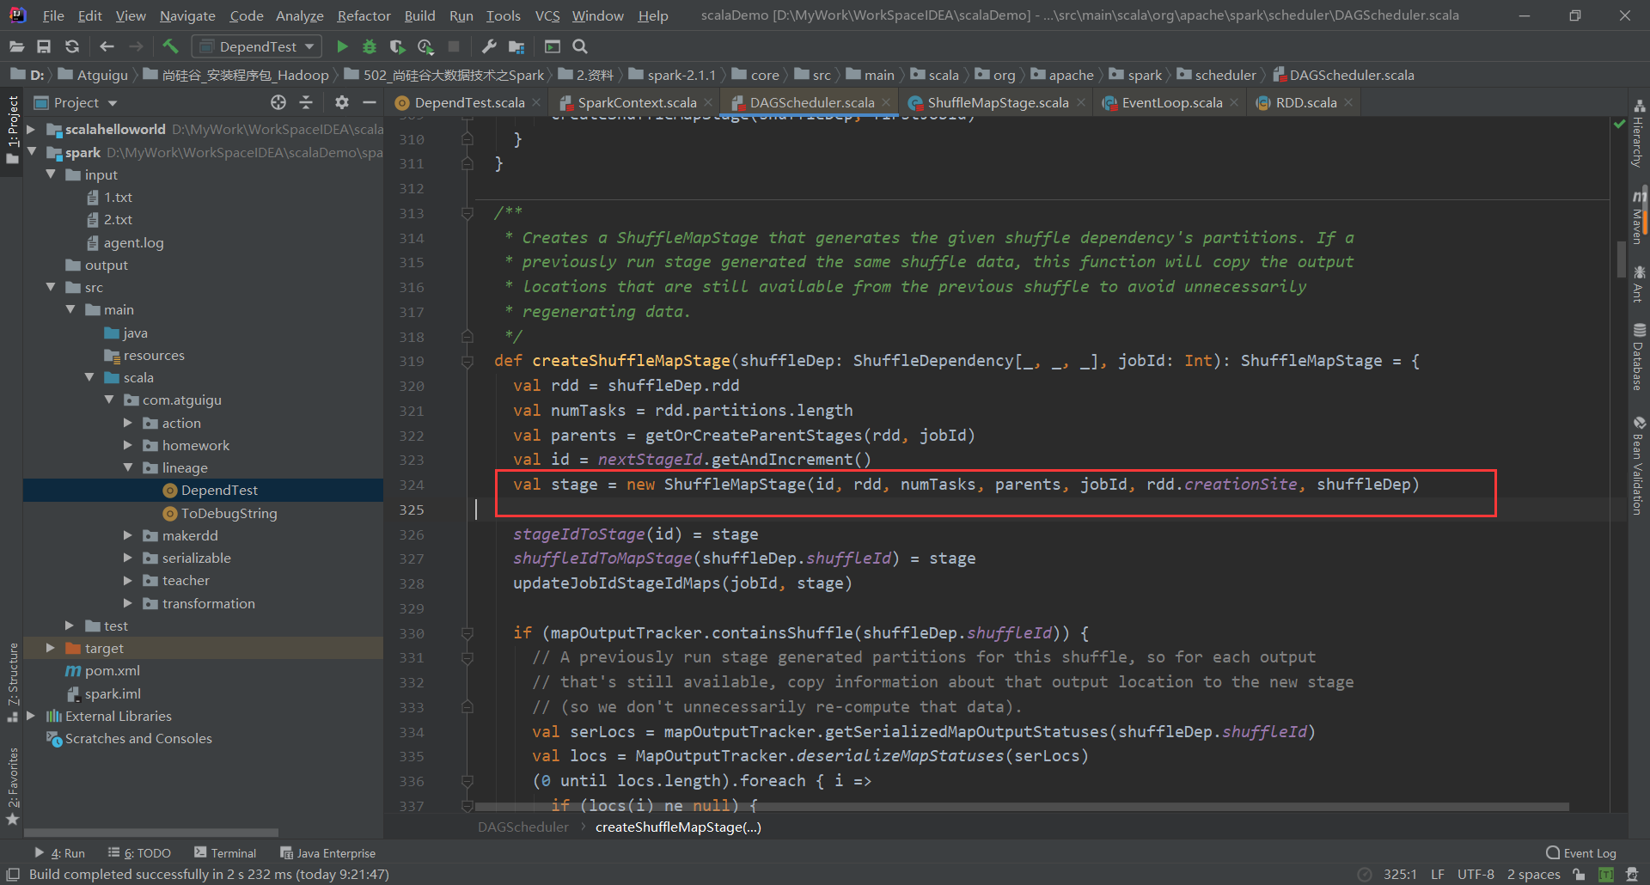Fold the doc comment at line 313
The height and width of the screenshot is (885, 1650).
(x=467, y=213)
